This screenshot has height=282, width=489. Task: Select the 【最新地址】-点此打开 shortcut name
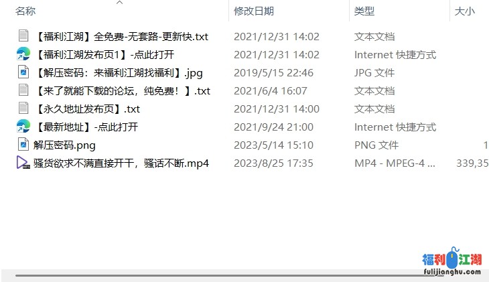tap(86, 127)
